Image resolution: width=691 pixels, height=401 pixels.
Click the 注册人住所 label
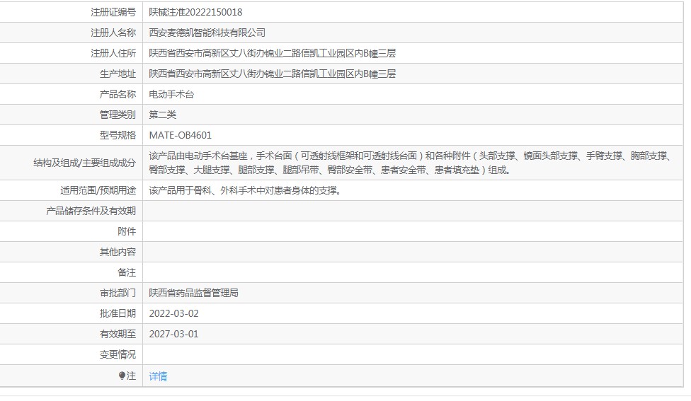coord(113,53)
